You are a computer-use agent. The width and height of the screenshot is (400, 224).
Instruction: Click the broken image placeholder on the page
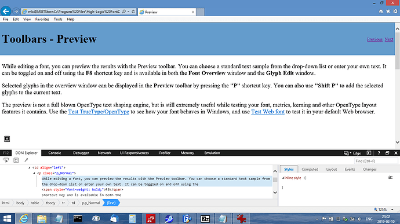coord(7,139)
